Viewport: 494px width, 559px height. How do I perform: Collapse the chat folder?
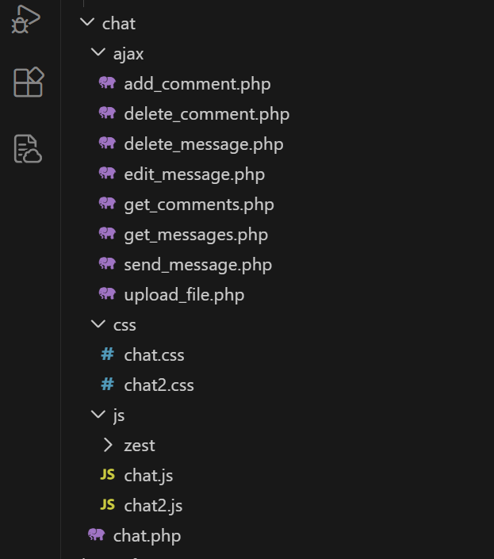tap(86, 23)
